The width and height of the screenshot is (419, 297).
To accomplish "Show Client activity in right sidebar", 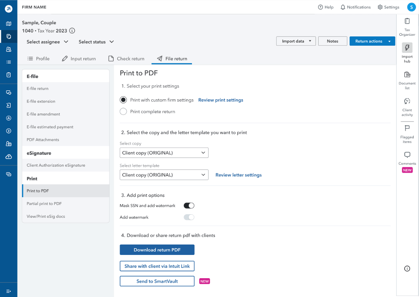I will 407,101.
